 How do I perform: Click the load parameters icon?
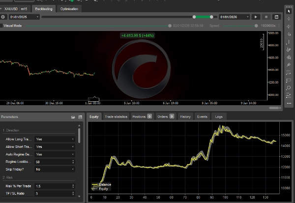[x=73, y=117]
